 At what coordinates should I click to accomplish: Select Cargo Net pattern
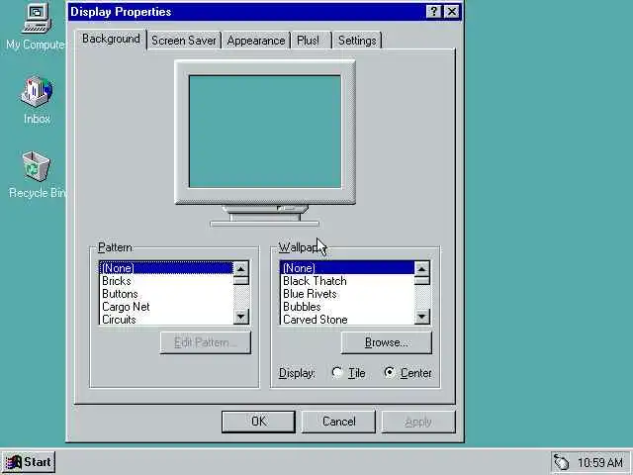(166, 307)
